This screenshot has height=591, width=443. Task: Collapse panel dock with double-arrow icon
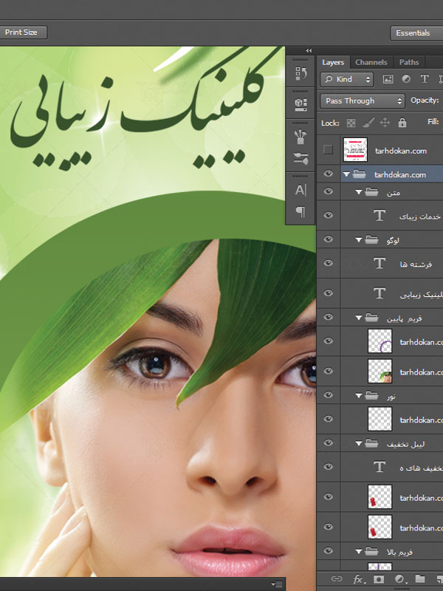[x=309, y=50]
